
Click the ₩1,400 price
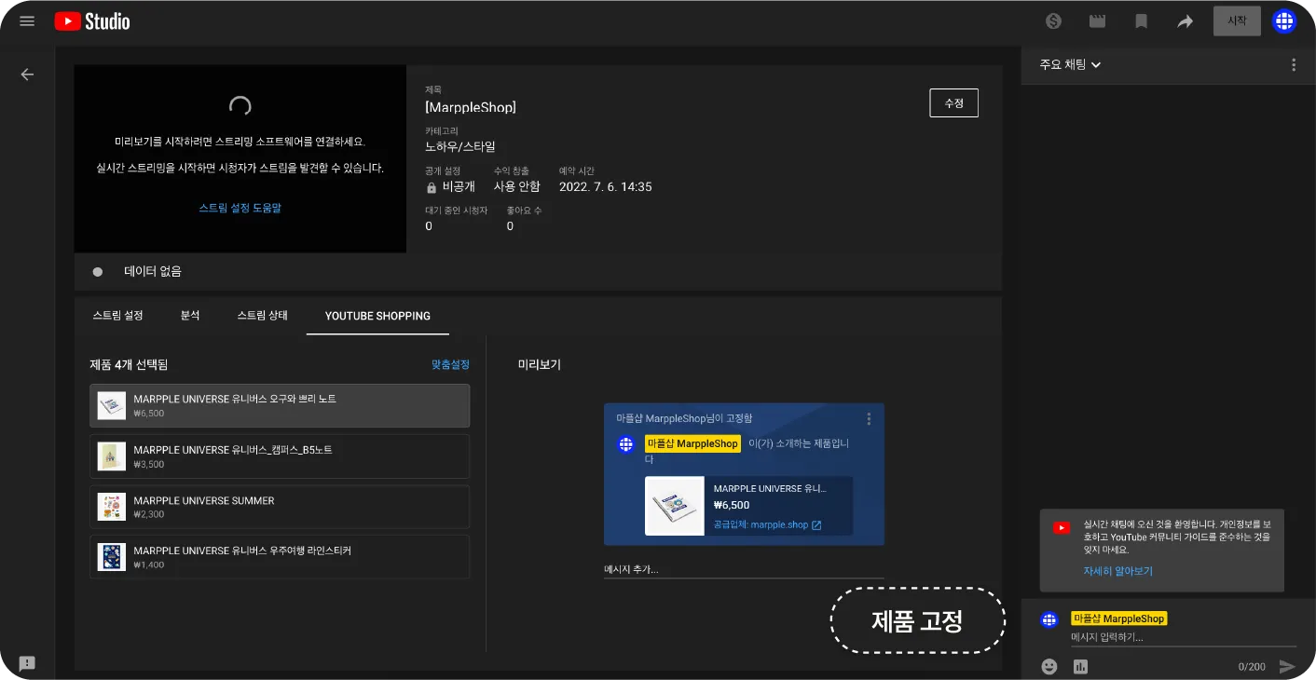149,564
